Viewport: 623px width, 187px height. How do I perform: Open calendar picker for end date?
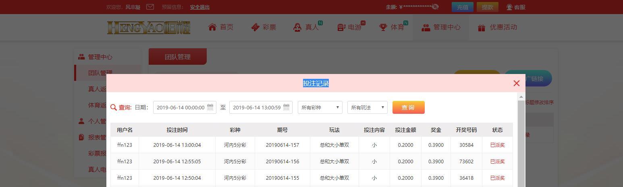286,107
